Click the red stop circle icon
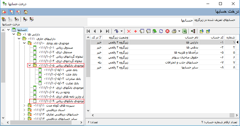This screenshot has width=240, height=126. coord(168,31)
